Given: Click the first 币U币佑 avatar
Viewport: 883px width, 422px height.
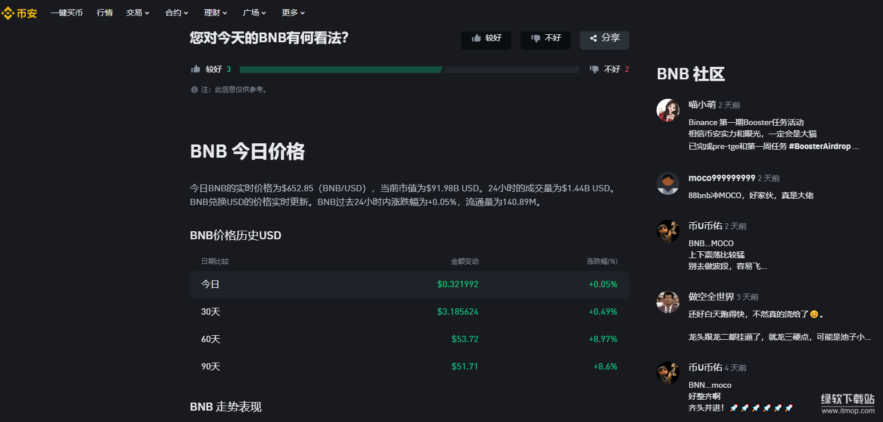Looking at the screenshot, I should point(667,231).
